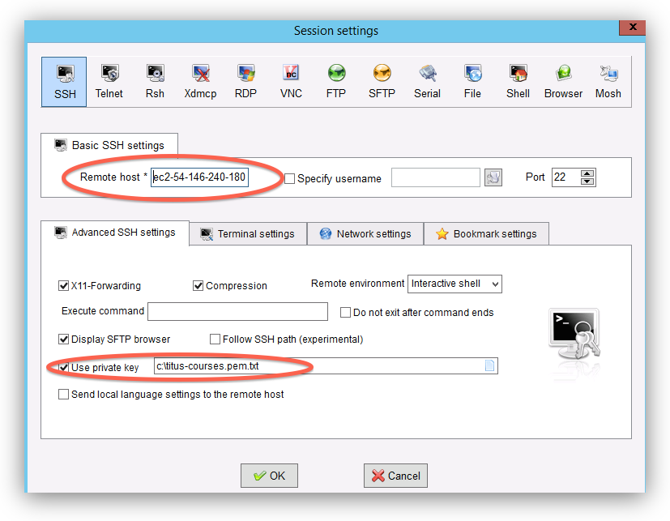Image resolution: width=670 pixels, height=521 pixels.
Task: Switch to the Terminal settings tab
Action: pyautogui.click(x=247, y=233)
